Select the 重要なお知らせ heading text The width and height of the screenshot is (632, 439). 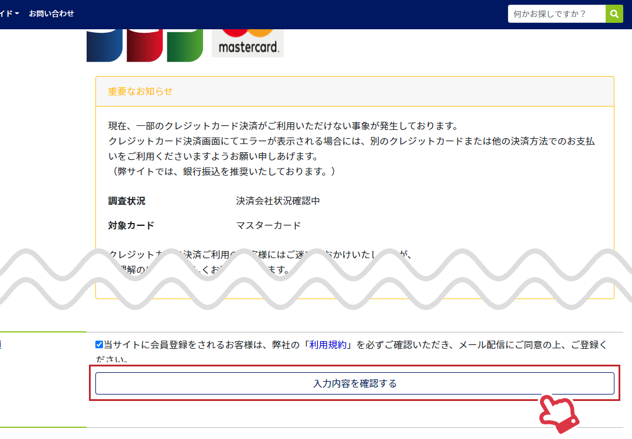pos(140,91)
